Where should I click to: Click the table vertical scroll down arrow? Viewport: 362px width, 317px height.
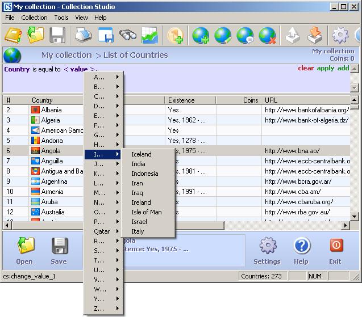(355, 216)
